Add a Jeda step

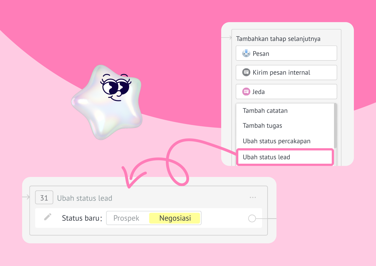tap(286, 92)
